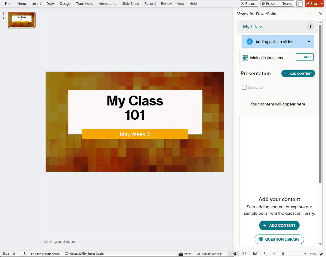Click the Record button in title area
This screenshot has width=326, height=257.
pos(249,3)
